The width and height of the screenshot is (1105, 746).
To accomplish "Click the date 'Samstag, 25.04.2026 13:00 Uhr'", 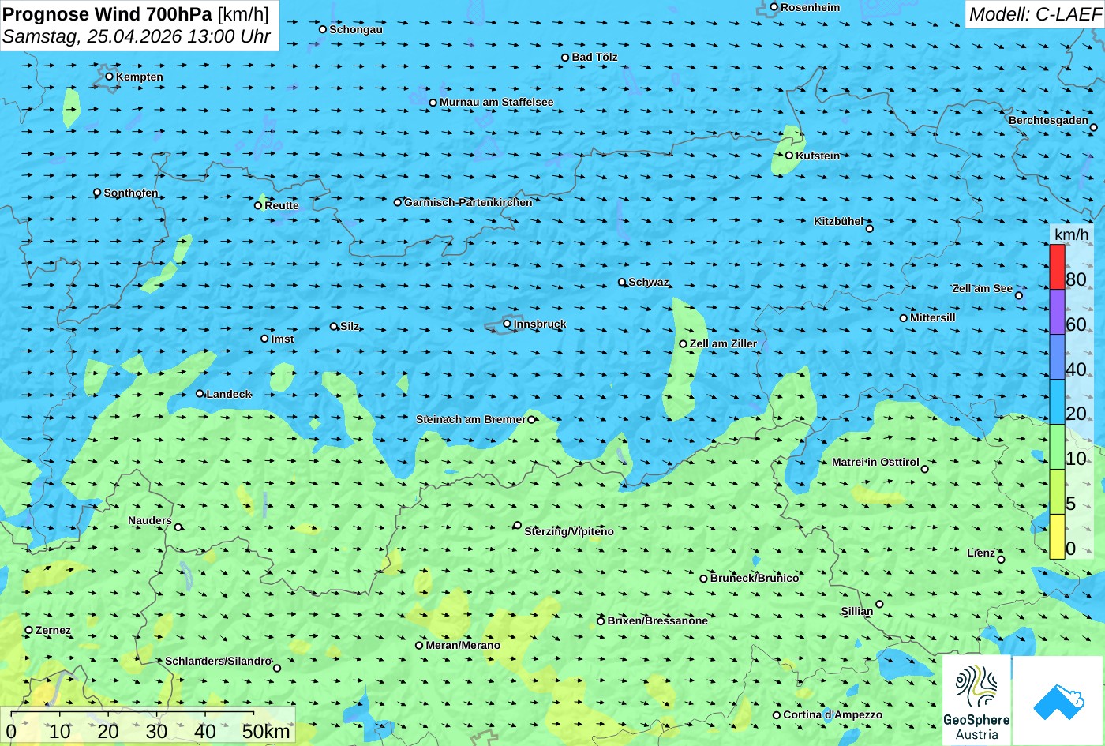I will point(137,36).
